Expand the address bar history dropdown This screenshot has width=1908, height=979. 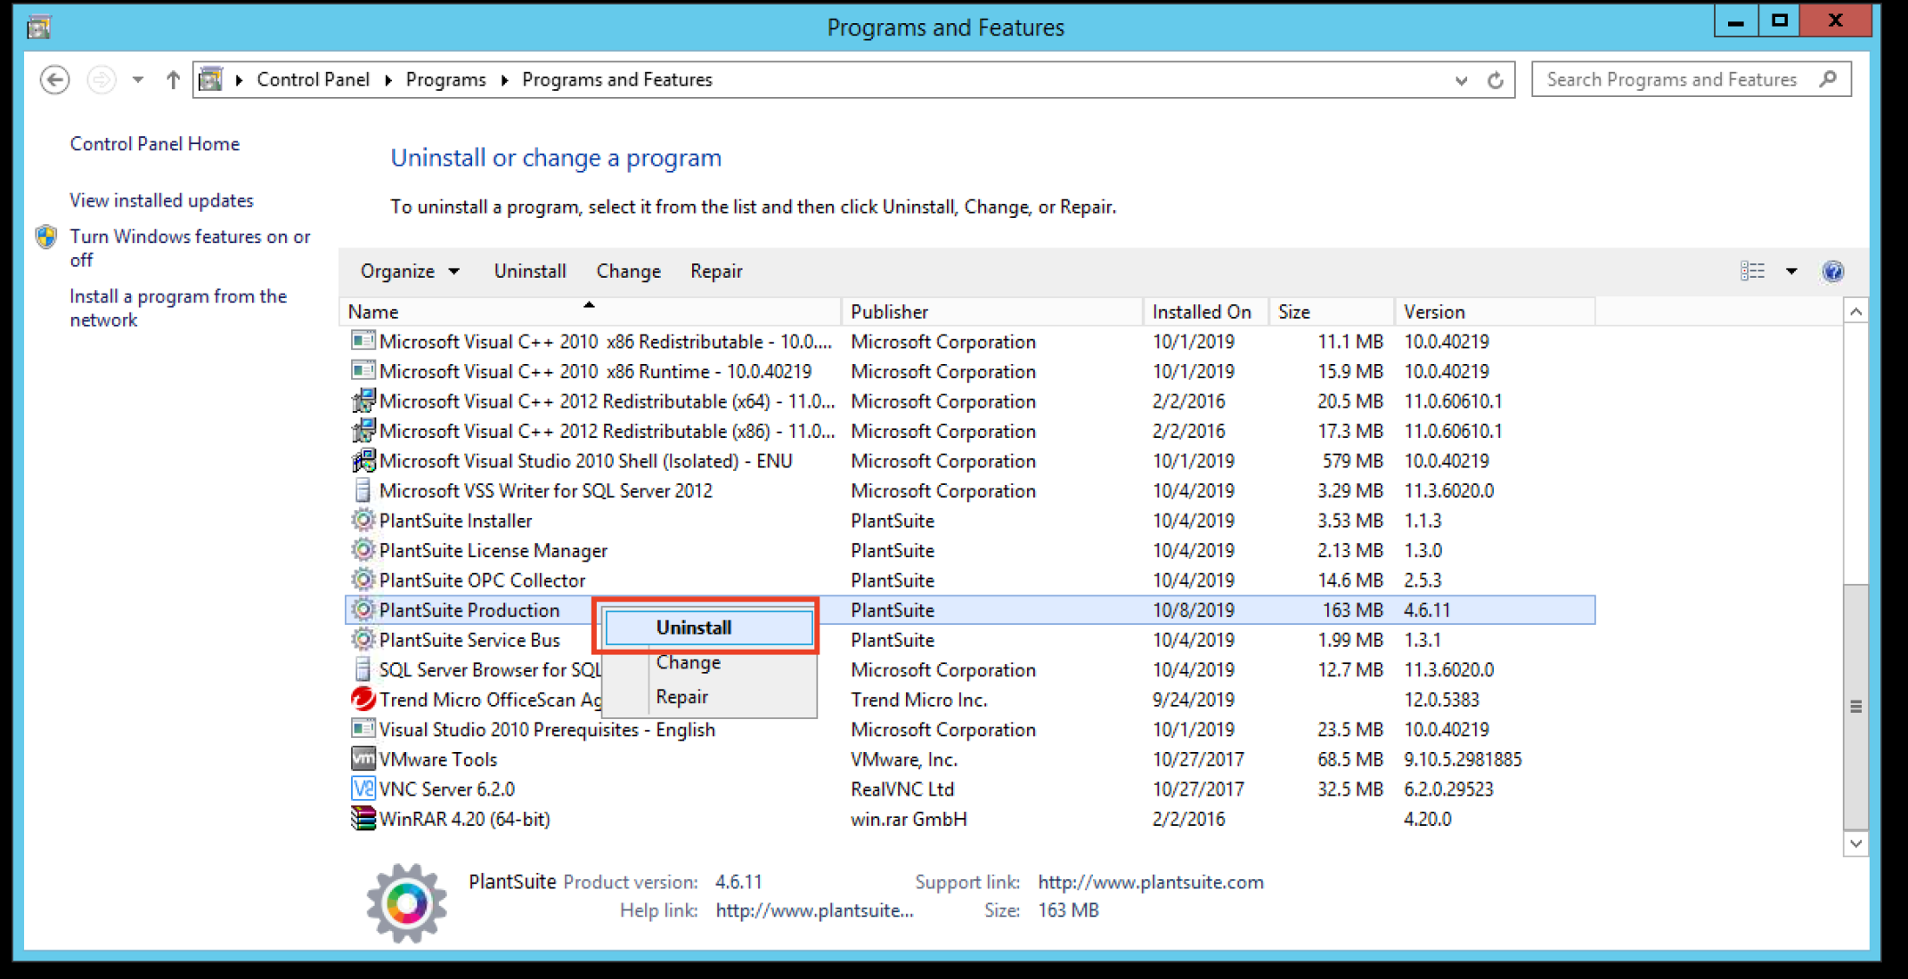coord(1461,80)
